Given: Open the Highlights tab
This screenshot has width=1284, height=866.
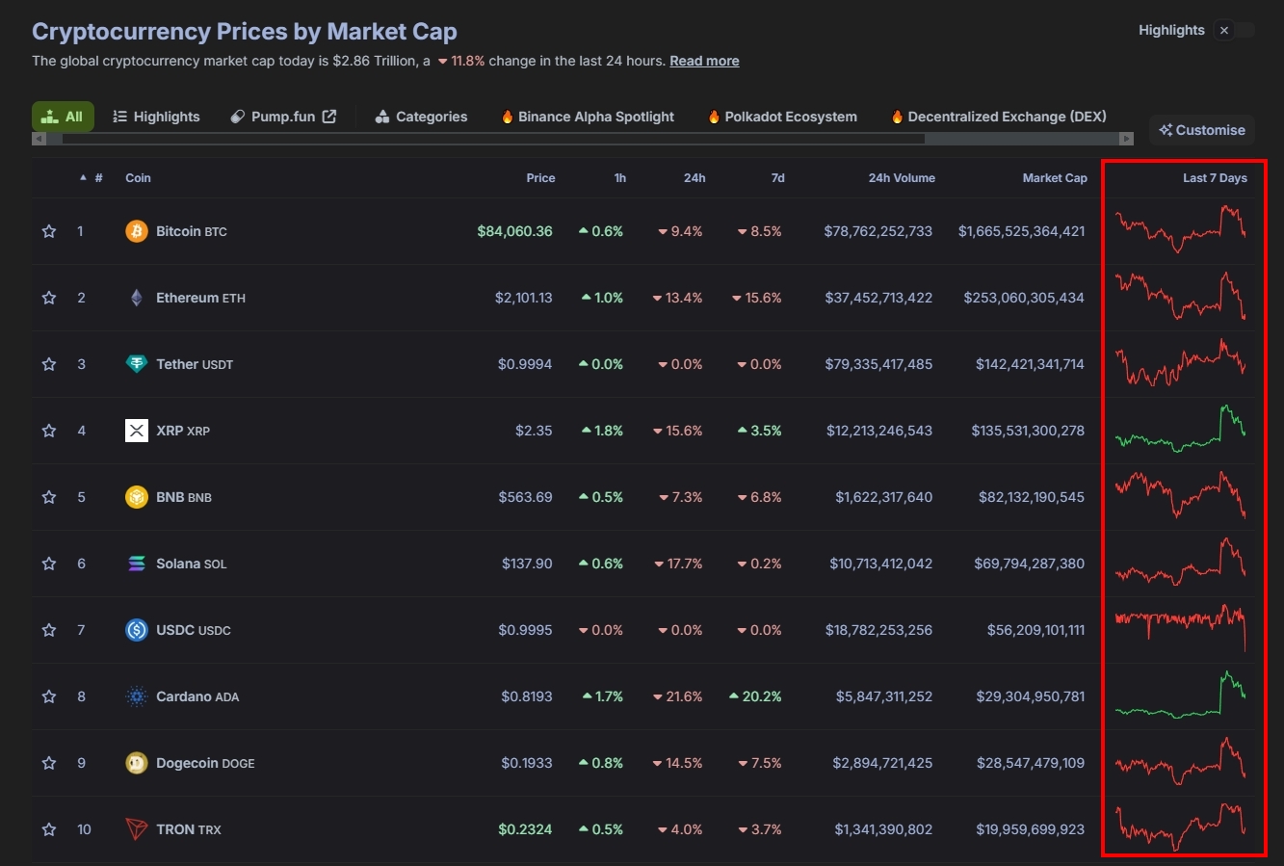Looking at the screenshot, I should [x=156, y=117].
